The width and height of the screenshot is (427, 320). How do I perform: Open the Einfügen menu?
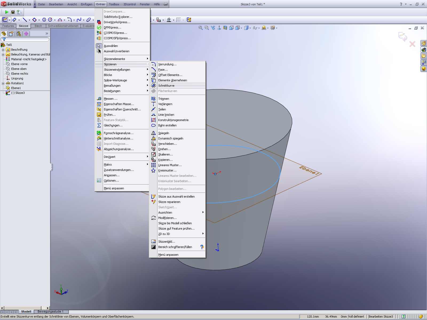pos(86,4)
